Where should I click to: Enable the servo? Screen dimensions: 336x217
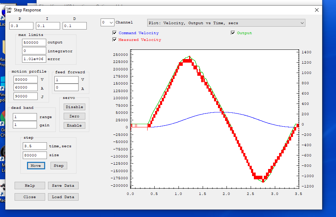click(x=74, y=126)
